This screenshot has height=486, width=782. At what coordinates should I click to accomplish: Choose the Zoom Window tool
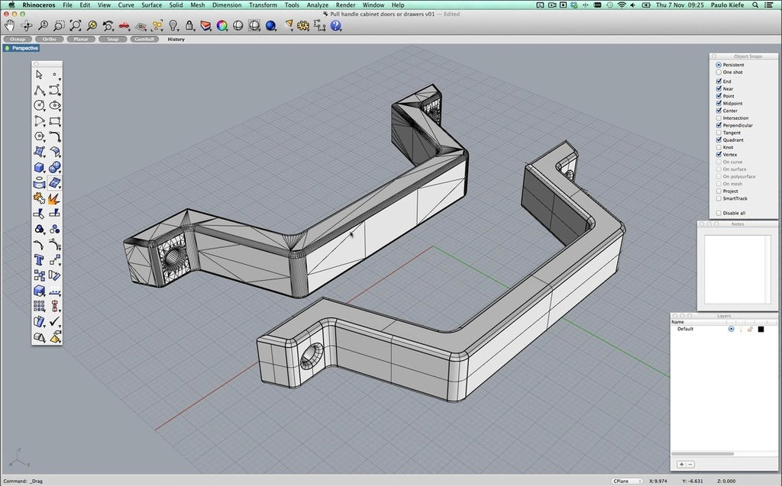coord(59,25)
